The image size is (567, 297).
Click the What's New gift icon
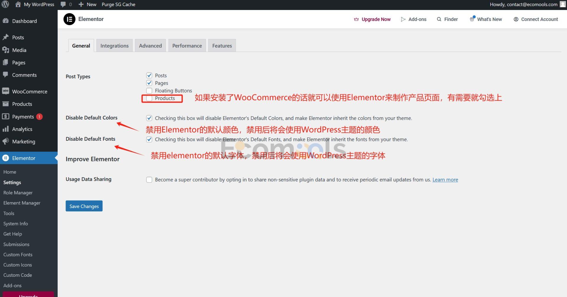point(472,19)
